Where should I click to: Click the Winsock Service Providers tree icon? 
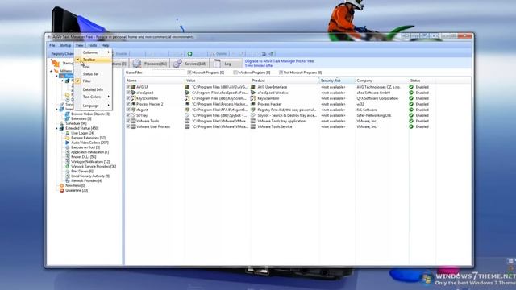[68, 167]
